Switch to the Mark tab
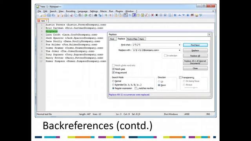 pos(142,39)
